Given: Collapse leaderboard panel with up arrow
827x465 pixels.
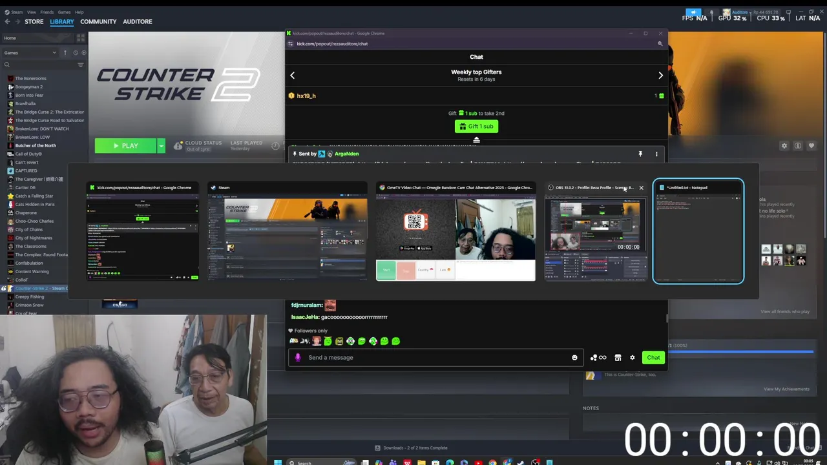Looking at the screenshot, I should (x=476, y=140).
